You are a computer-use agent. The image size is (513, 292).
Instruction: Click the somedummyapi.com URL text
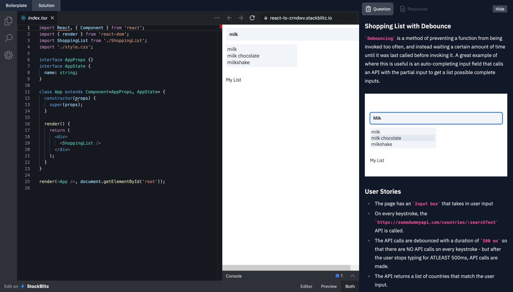[436, 222]
